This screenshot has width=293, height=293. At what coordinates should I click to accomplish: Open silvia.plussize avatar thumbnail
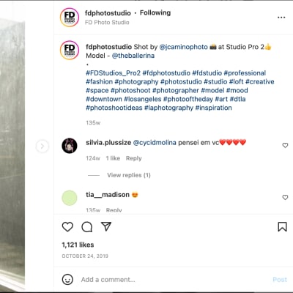tap(70, 146)
